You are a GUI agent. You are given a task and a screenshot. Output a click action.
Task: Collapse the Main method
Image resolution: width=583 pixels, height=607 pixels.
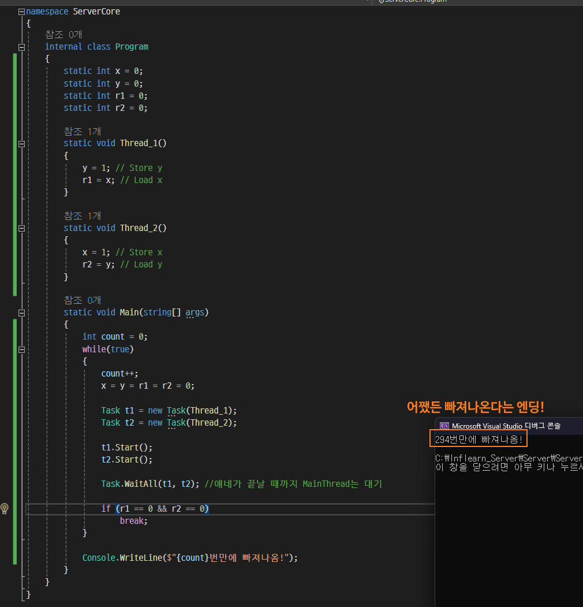point(22,313)
